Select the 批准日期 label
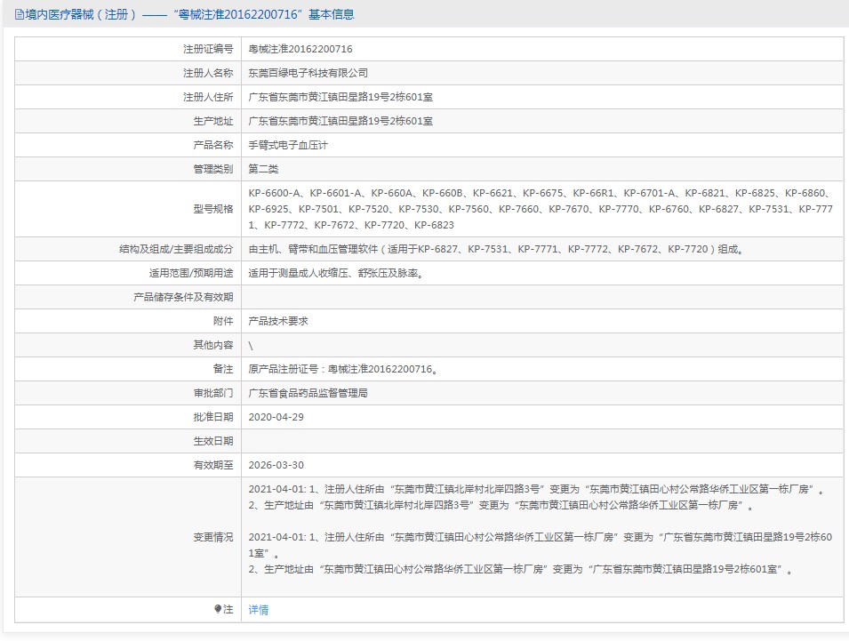This screenshot has height=641, width=849. [213, 417]
